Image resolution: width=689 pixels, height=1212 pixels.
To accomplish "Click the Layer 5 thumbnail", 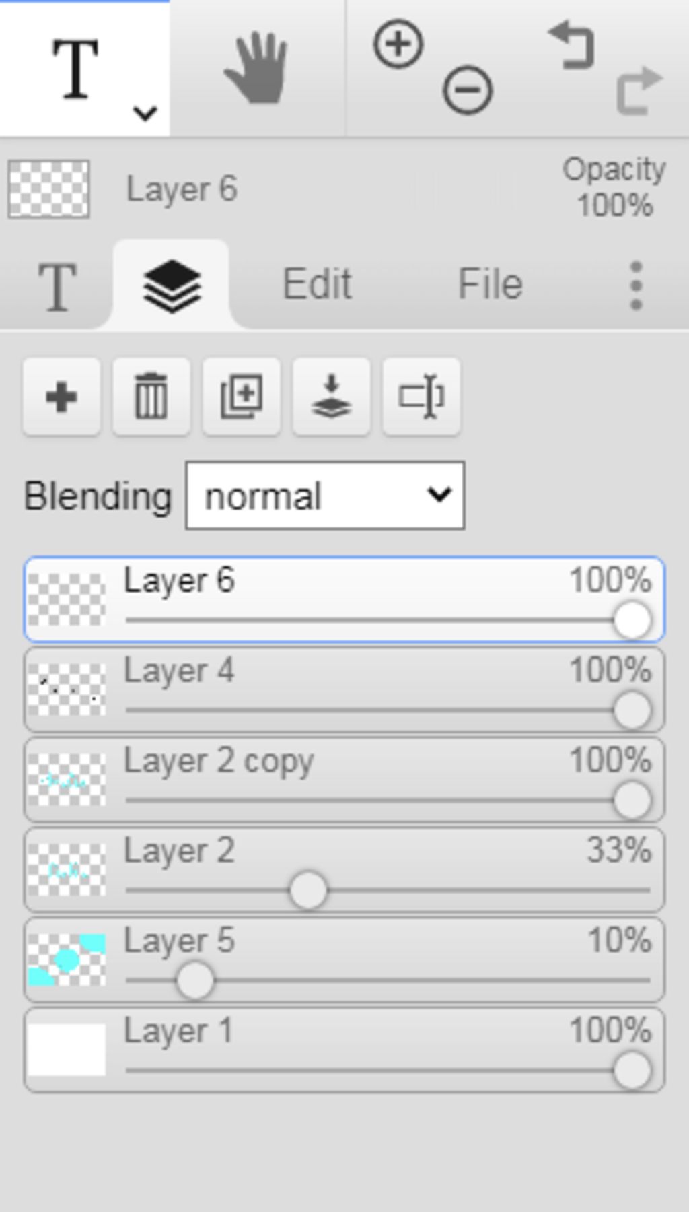I will 67,959.
